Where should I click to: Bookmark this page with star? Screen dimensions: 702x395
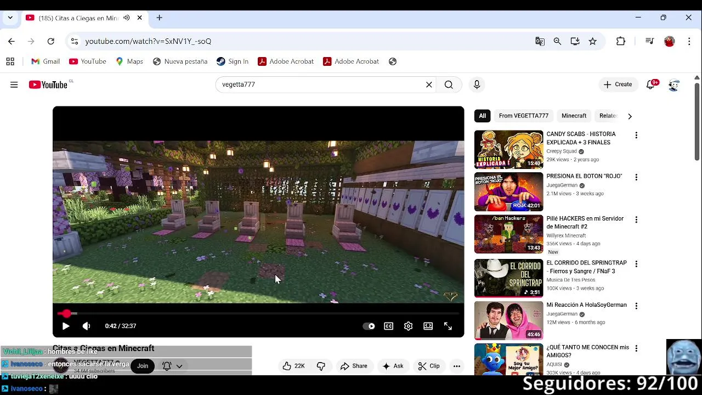pos(592,41)
